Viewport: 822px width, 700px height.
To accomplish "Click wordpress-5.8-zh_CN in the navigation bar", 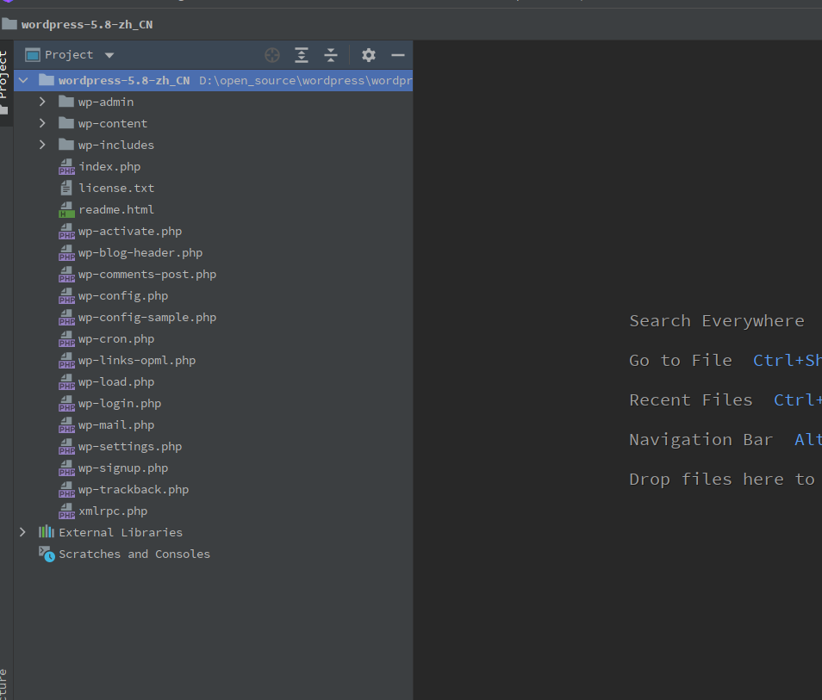I will 86,24.
